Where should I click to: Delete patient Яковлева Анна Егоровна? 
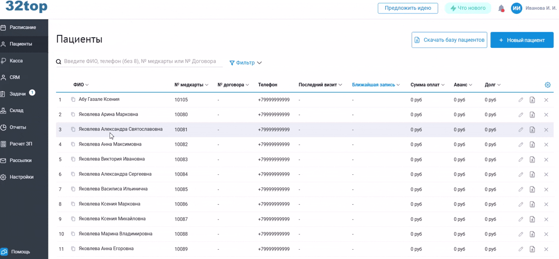pos(546,249)
